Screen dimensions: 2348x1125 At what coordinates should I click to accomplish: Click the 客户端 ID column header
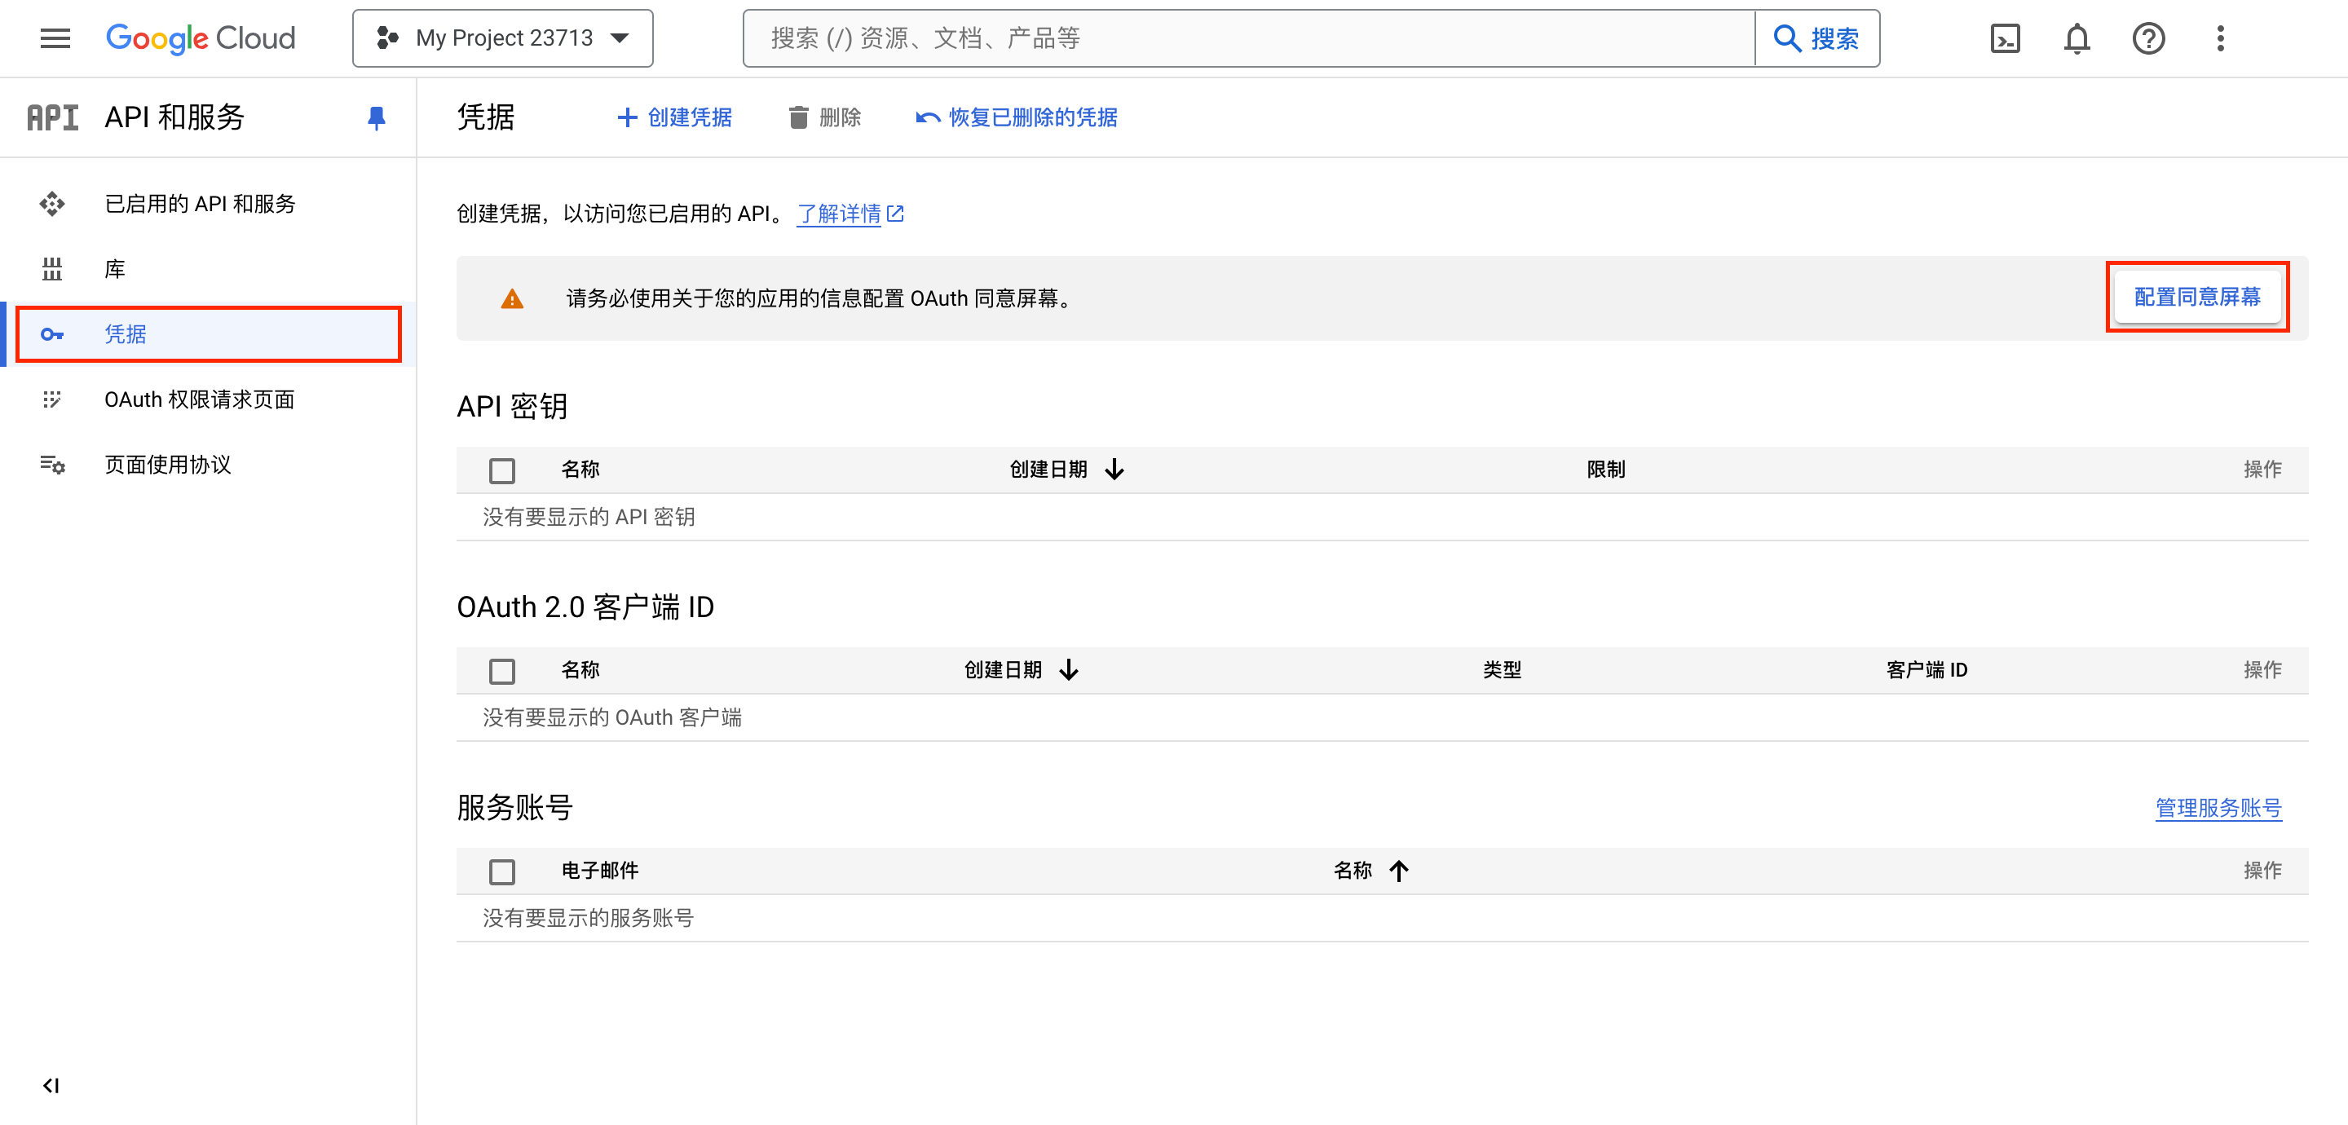[1927, 670]
